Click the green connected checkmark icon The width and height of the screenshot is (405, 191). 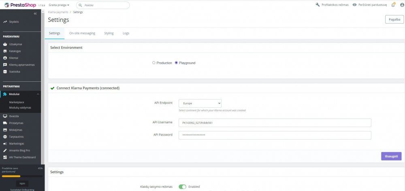pos(52,88)
